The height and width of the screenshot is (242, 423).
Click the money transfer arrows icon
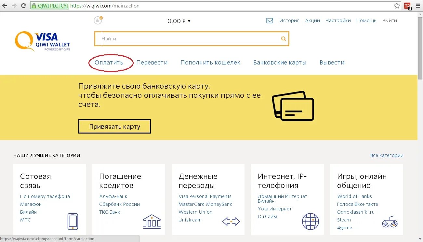pyautogui.click(x=231, y=222)
